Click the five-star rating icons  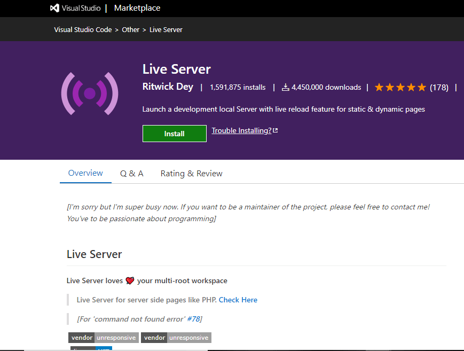click(400, 88)
